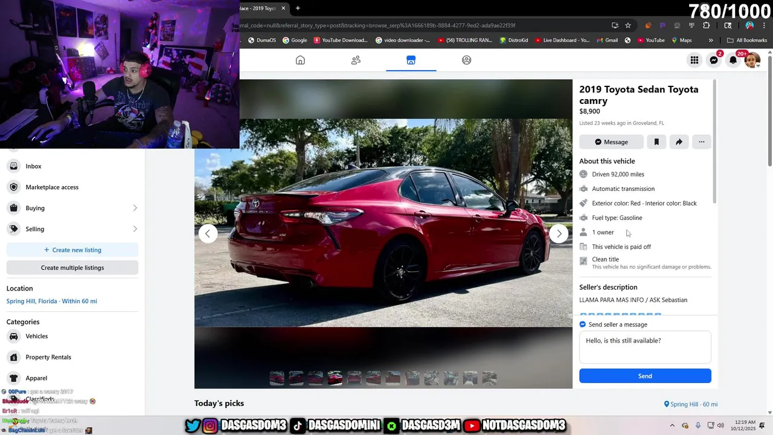Open the Messenger icon
Image resolution: width=773 pixels, height=435 pixels.
pyautogui.click(x=714, y=60)
